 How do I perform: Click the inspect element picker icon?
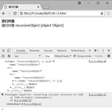coord(3,51)
